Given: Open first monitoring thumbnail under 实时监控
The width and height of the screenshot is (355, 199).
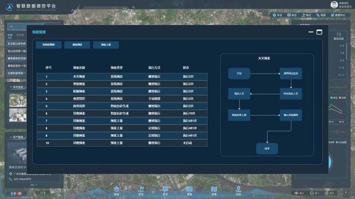Looking at the screenshot, I should (17, 100).
